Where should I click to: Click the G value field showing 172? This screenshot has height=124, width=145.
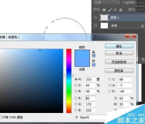click(x=90, y=104)
